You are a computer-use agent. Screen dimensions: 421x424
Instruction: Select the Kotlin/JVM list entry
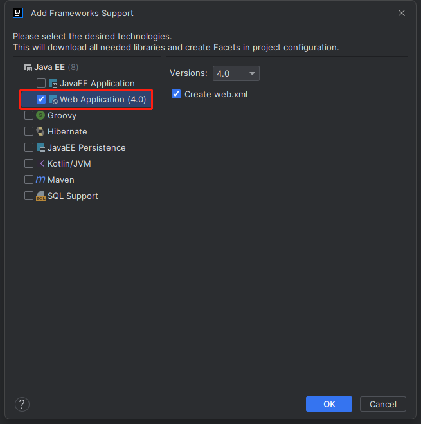(x=69, y=164)
